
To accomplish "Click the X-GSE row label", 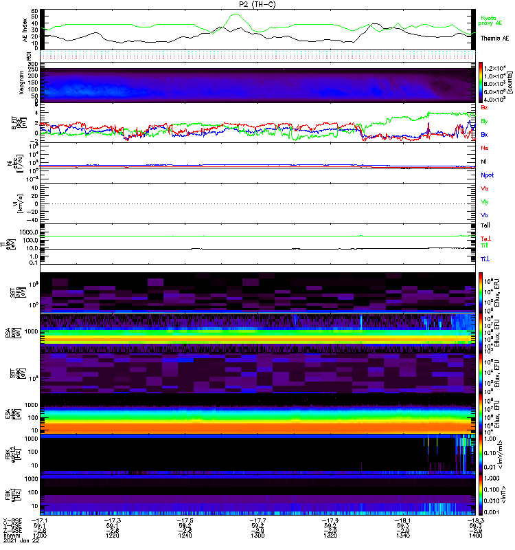I will pos(12,521).
